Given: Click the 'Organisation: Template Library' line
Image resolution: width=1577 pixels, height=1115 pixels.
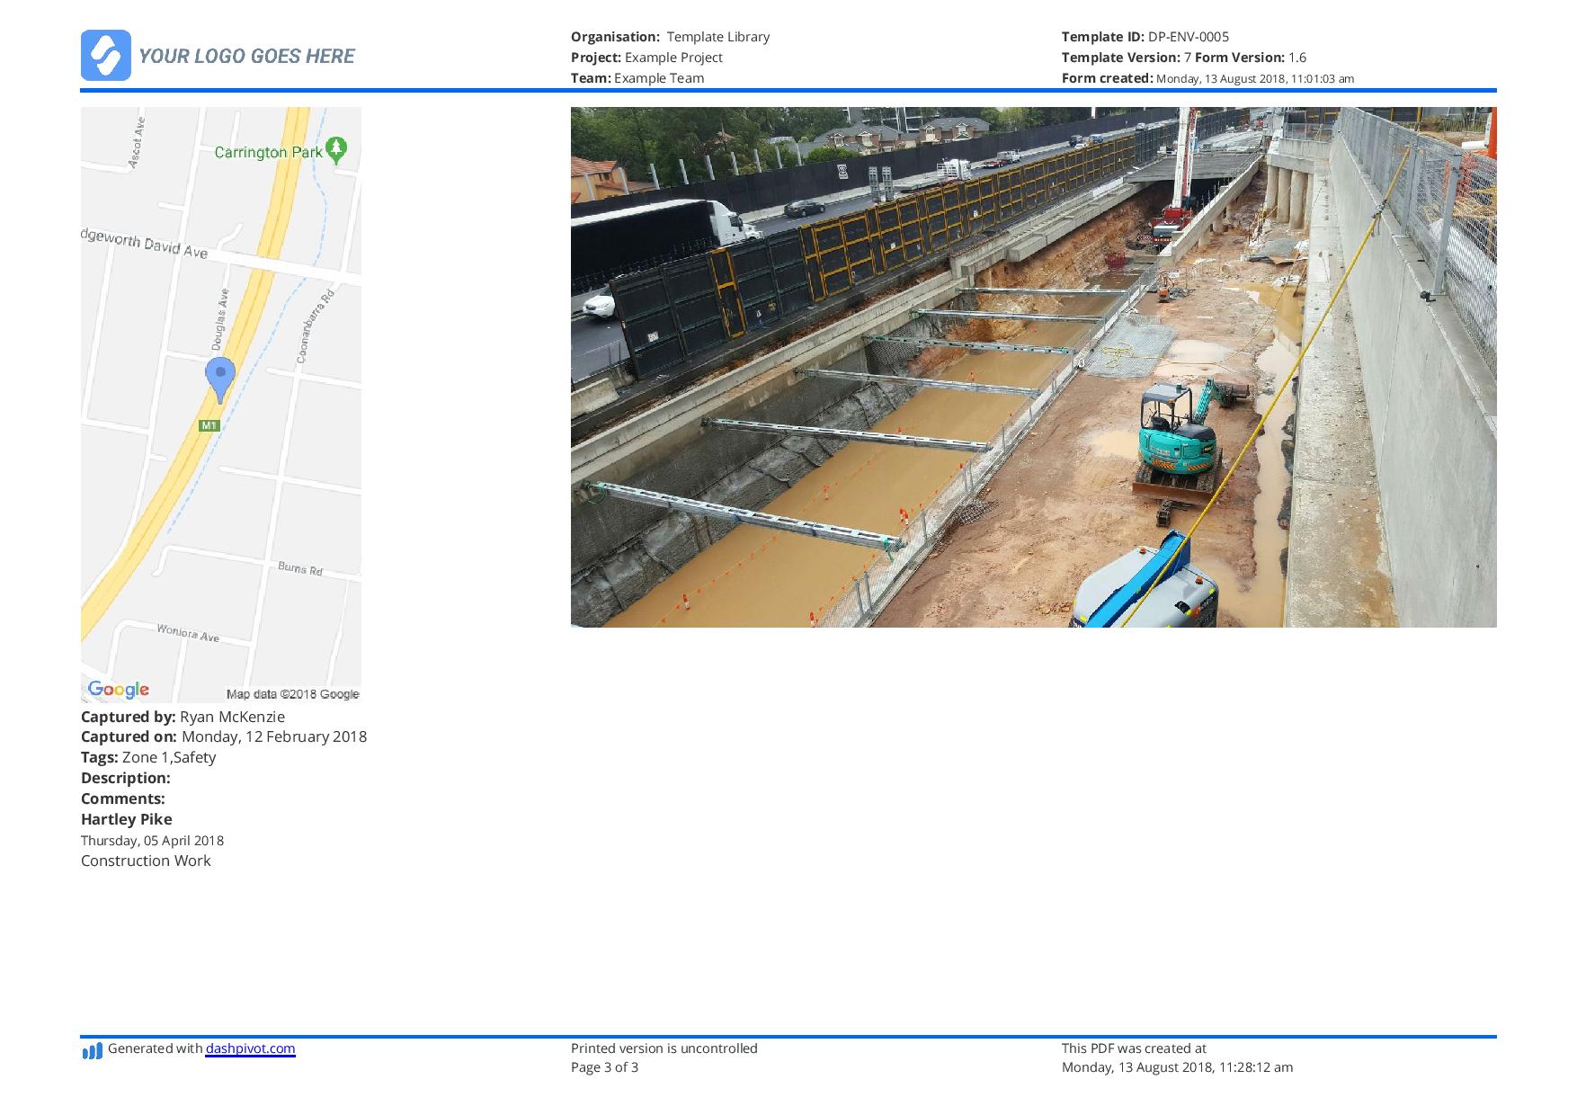Looking at the screenshot, I should (670, 37).
